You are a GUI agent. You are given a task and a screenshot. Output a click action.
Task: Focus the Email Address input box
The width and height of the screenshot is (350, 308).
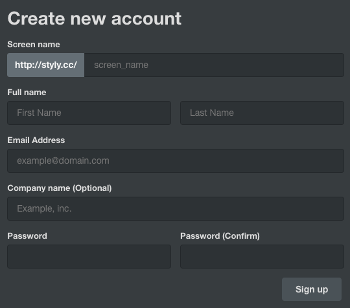pyautogui.click(x=176, y=160)
